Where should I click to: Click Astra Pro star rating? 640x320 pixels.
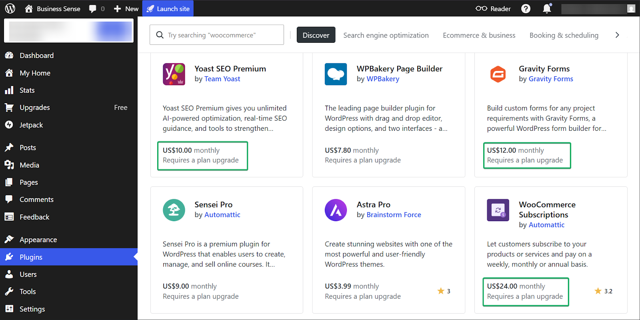click(x=444, y=291)
